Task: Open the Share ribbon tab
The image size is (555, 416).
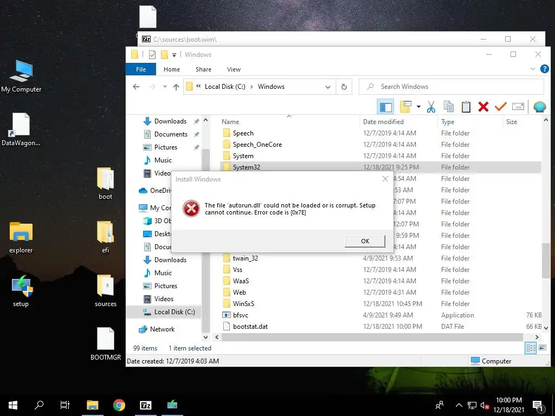Action: [204, 69]
